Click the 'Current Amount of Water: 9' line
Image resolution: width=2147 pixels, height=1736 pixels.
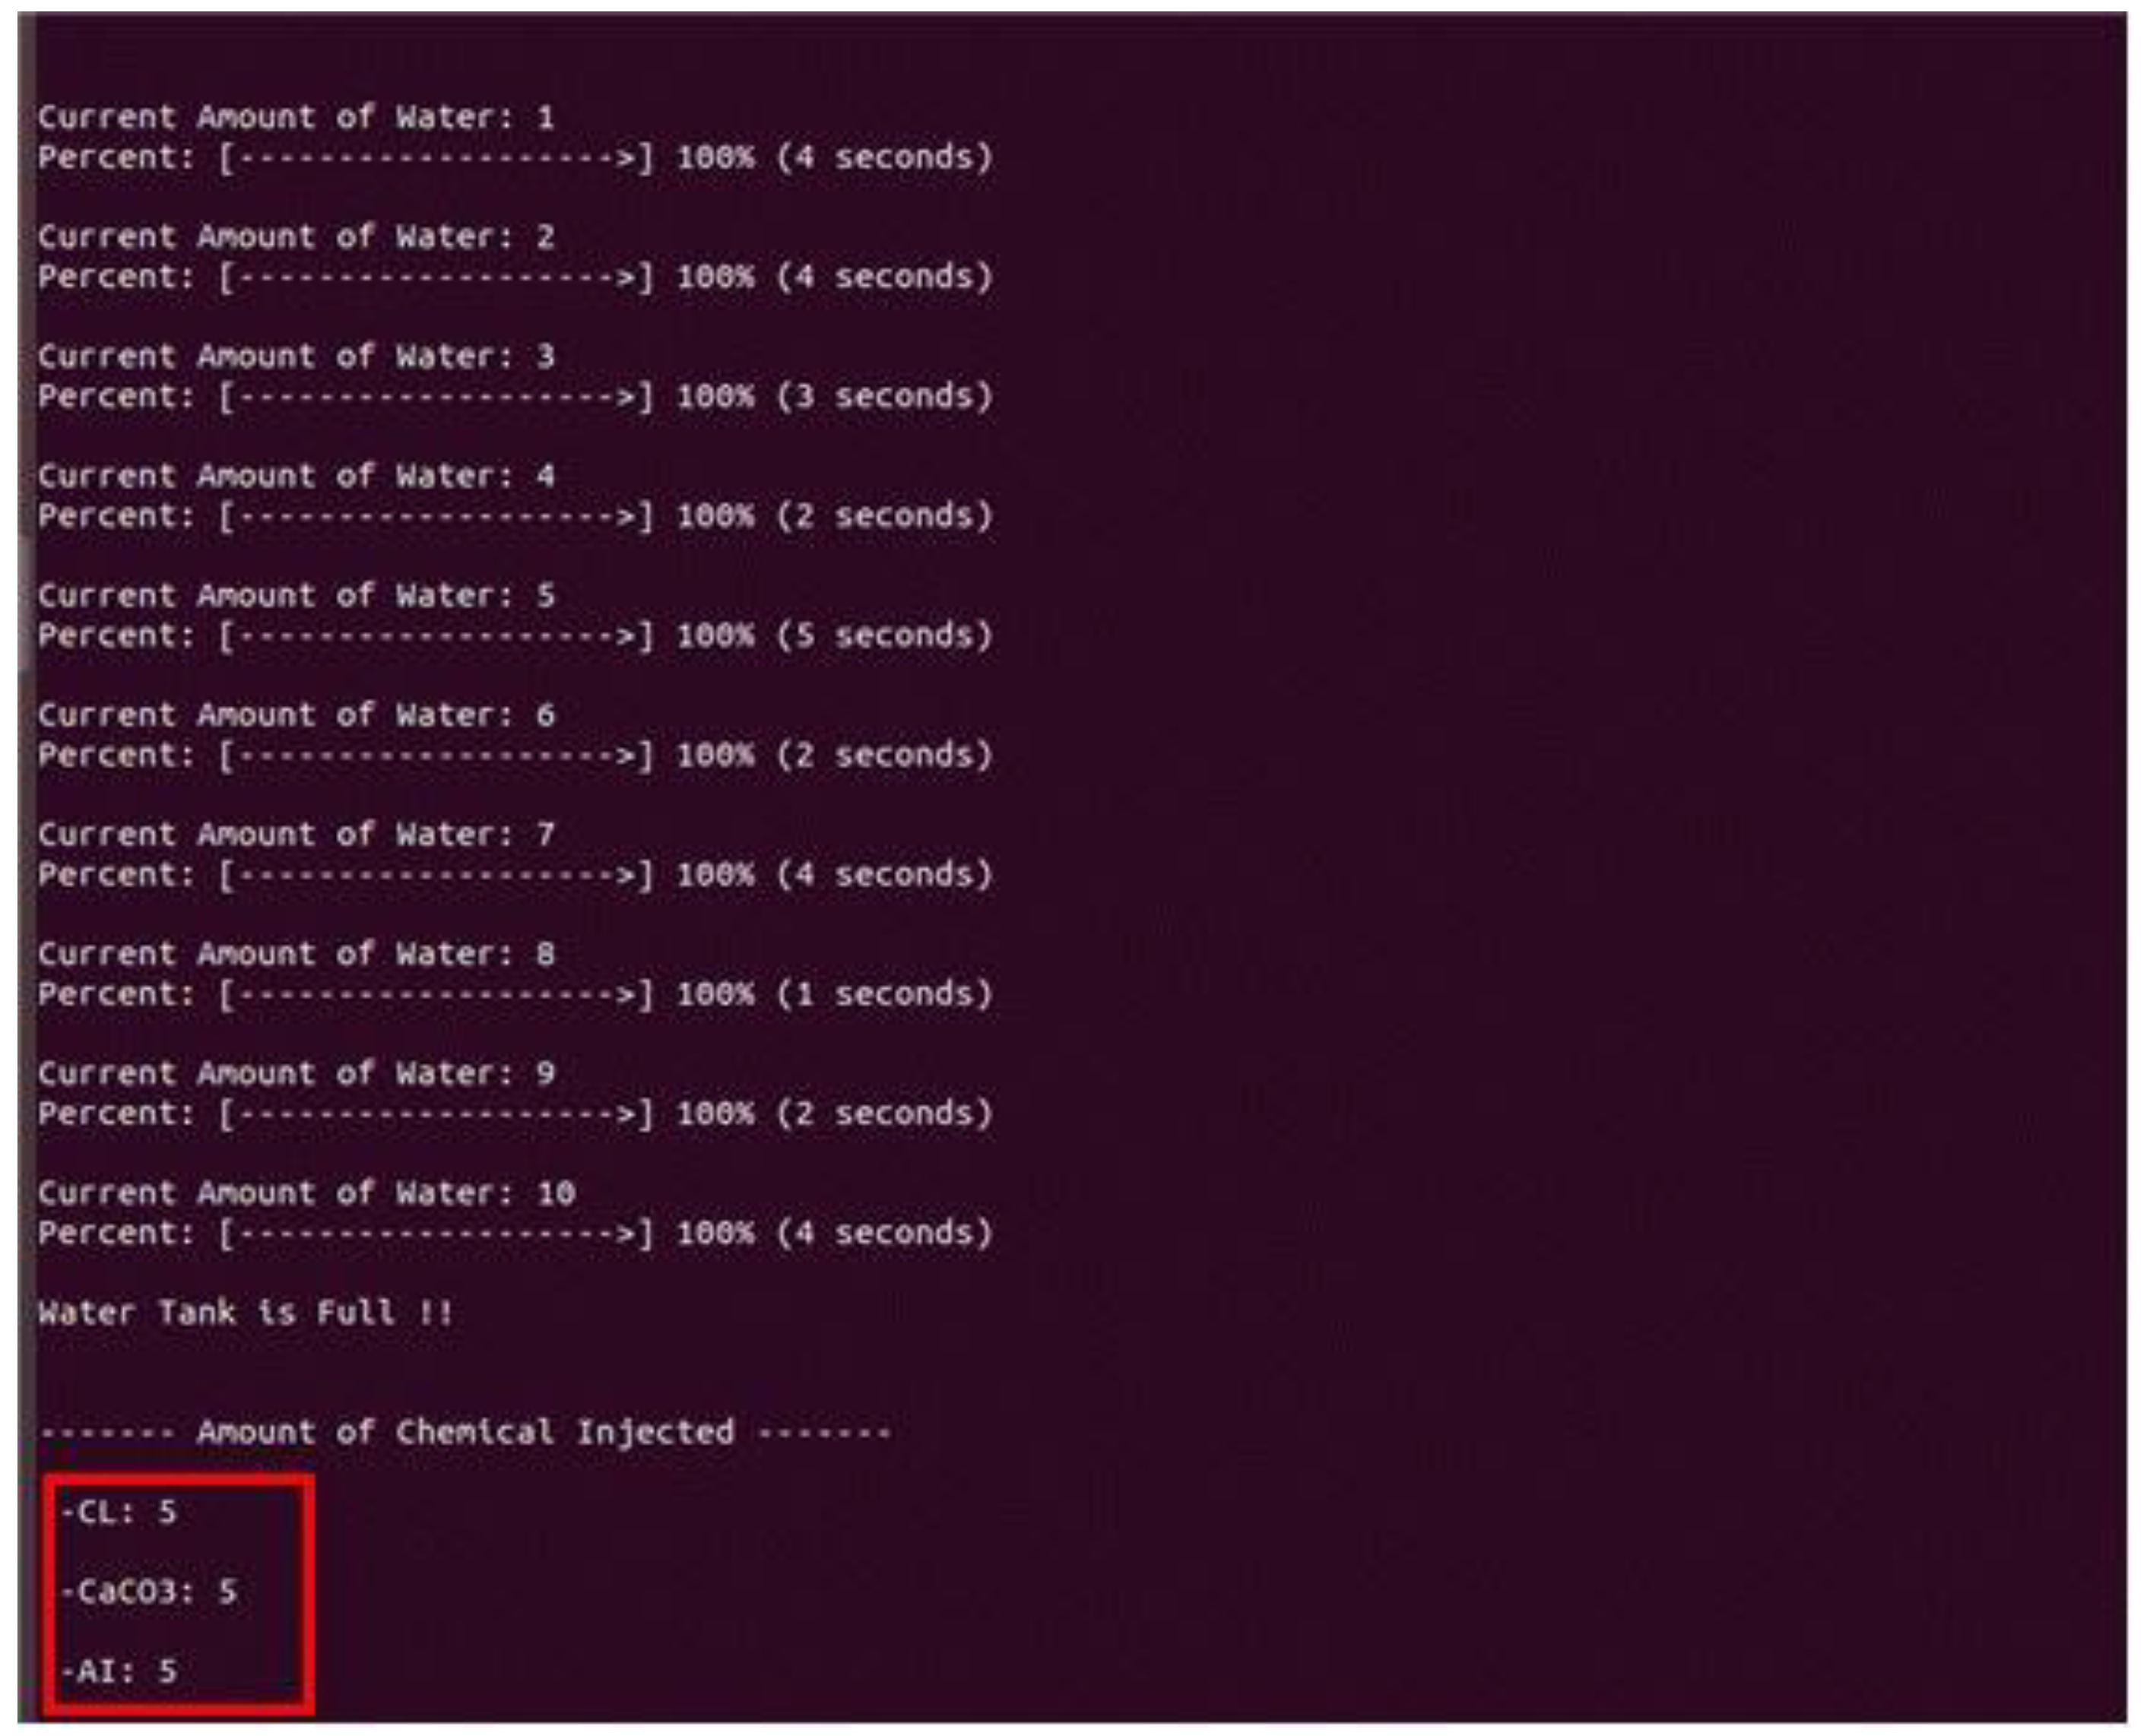pyautogui.click(x=296, y=1074)
